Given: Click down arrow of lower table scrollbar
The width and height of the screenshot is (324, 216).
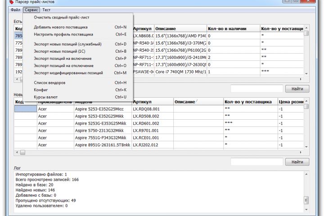Looking at the screenshot, I should click(x=306, y=147).
